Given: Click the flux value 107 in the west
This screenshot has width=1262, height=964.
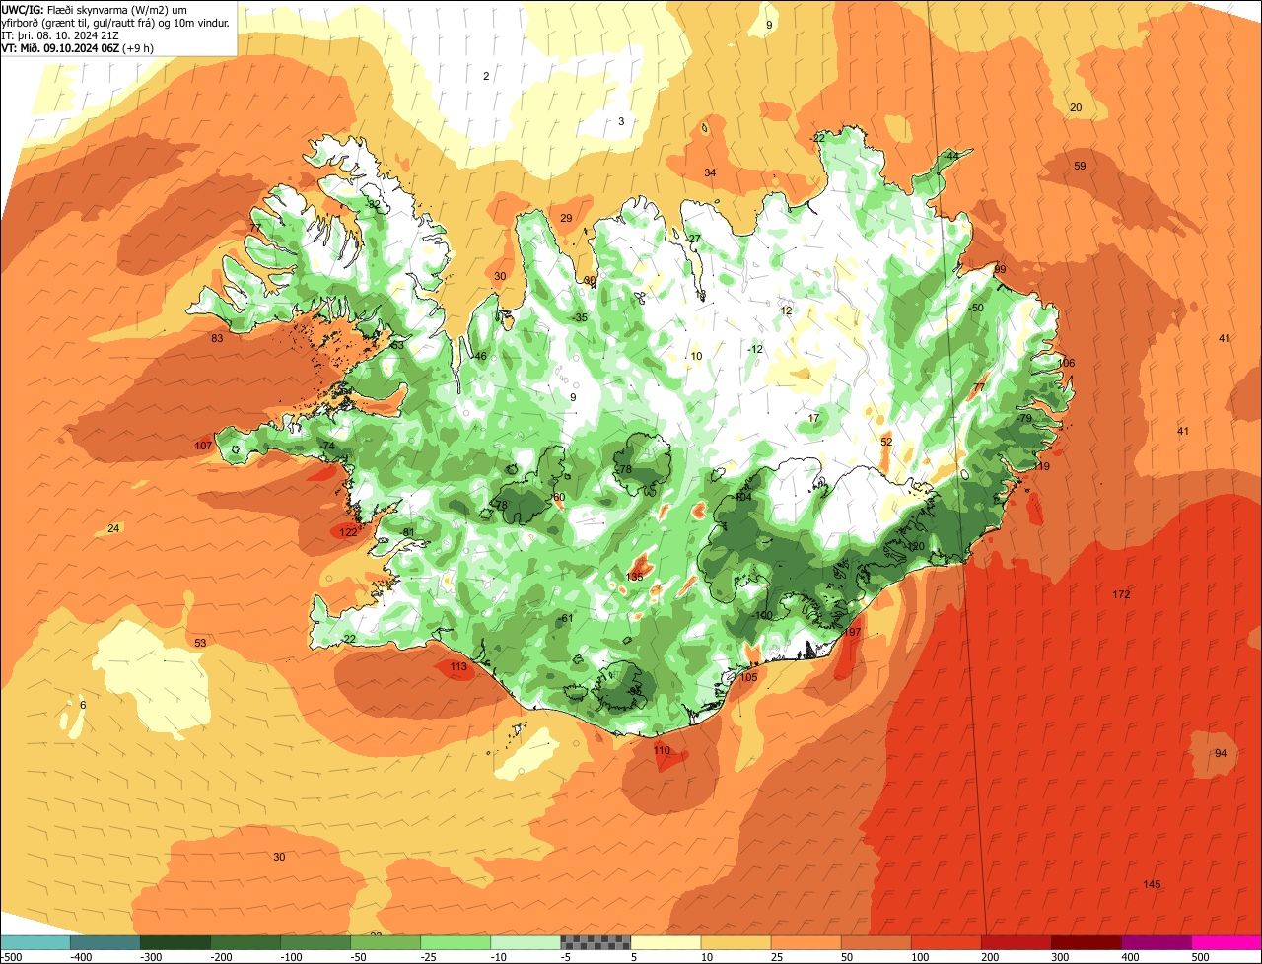Looking at the screenshot, I should [x=203, y=447].
